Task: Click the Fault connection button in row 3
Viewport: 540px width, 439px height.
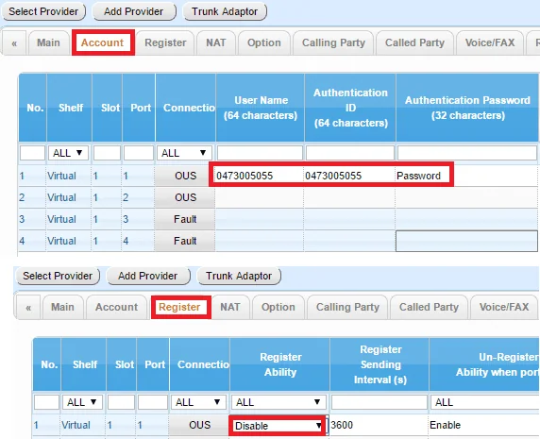Action: click(x=185, y=219)
